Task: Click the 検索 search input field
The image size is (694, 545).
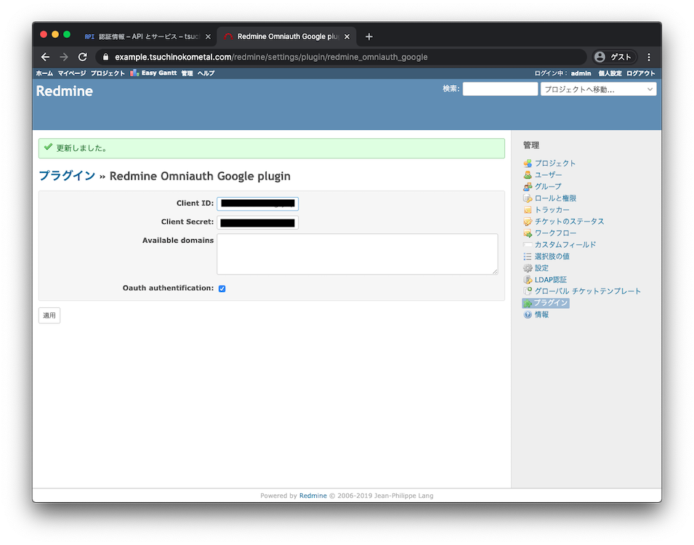Action: [500, 89]
